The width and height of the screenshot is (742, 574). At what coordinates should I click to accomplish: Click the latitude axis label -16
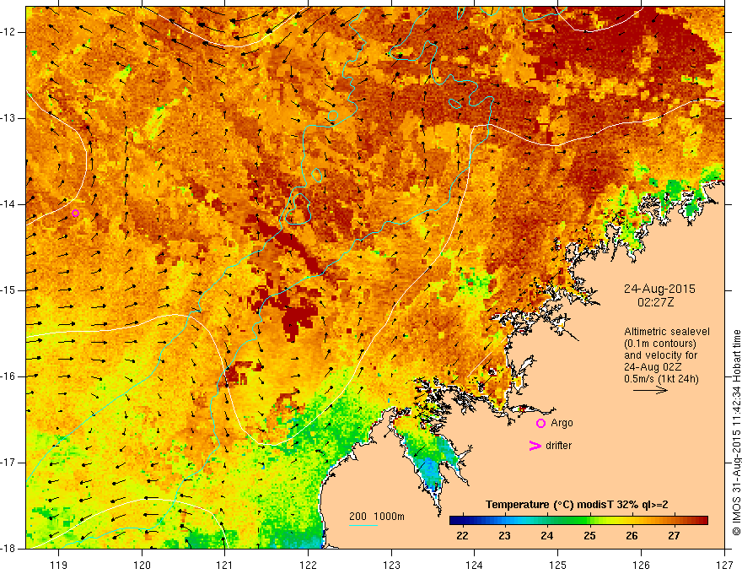[x=9, y=376]
